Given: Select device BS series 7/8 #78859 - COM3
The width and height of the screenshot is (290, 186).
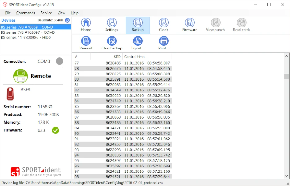Looking at the screenshot, I should [36, 27].
